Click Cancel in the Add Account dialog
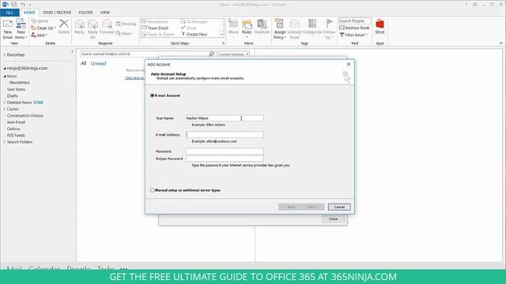 click(339, 207)
